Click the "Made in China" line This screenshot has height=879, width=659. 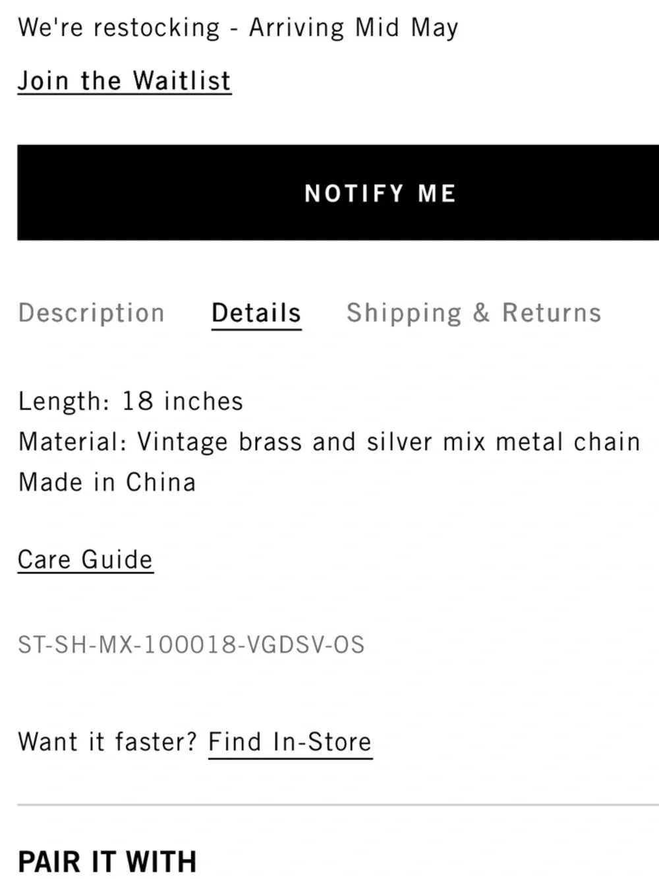point(107,482)
